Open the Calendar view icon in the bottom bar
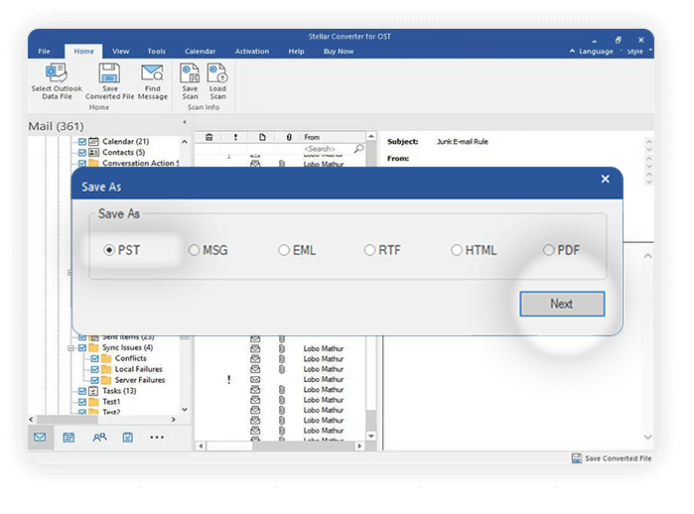Screen dimensions: 694x514 coord(69,438)
